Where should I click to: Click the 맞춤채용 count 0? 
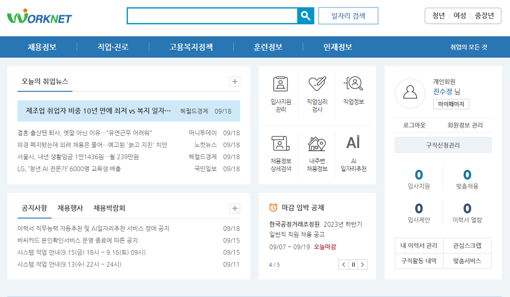coord(467,175)
